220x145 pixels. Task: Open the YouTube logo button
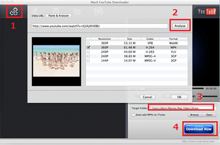click(x=206, y=11)
